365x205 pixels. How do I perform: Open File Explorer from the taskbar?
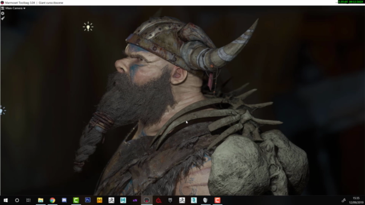(40, 200)
